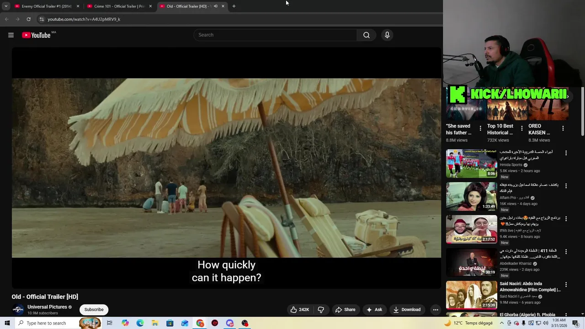Open the tab search dropdown arrow

click(x=6, y=6)
